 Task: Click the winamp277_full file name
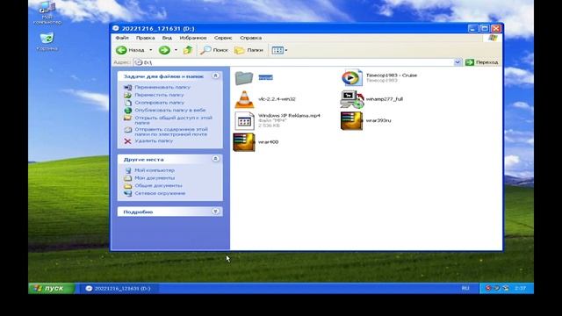[385, 99]
